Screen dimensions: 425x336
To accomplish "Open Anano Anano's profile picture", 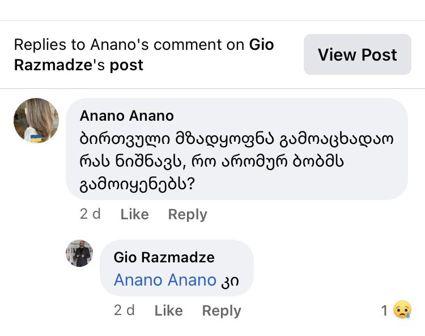I will point(36,121).
